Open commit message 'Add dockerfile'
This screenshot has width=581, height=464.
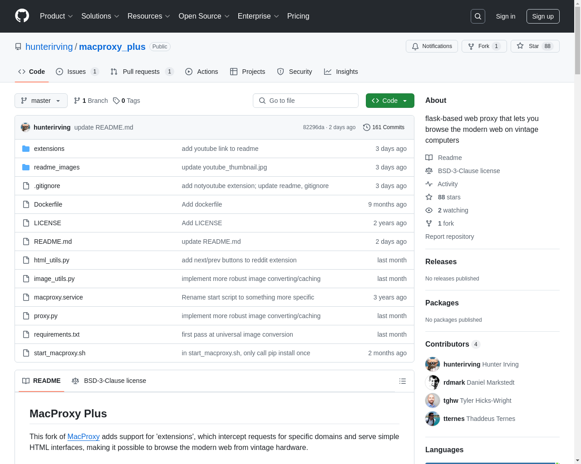click(202, 204)
